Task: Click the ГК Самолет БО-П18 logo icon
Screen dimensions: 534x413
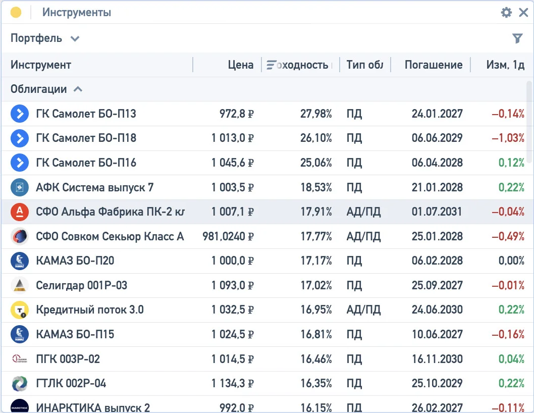Action: tap(19, 138)
